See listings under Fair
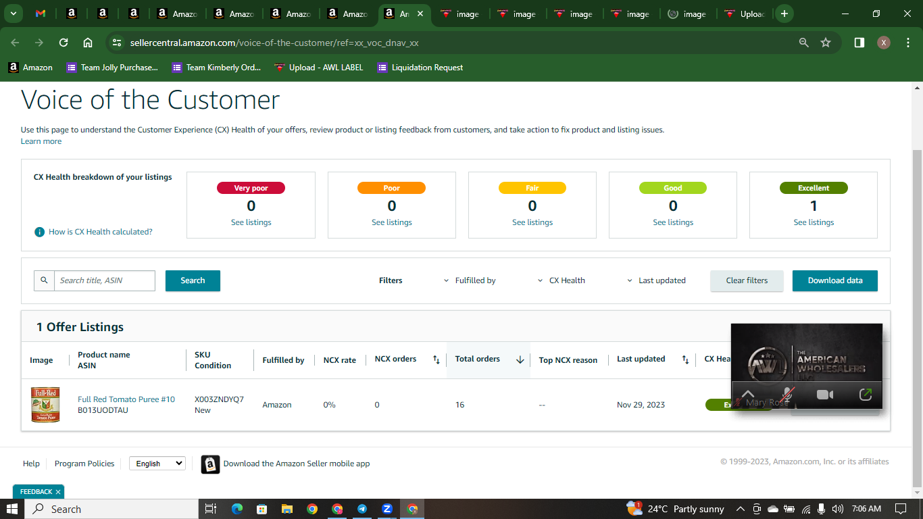The height and width of the screenshot is (519, 923). pyautogui.click(x=532, y=222)
